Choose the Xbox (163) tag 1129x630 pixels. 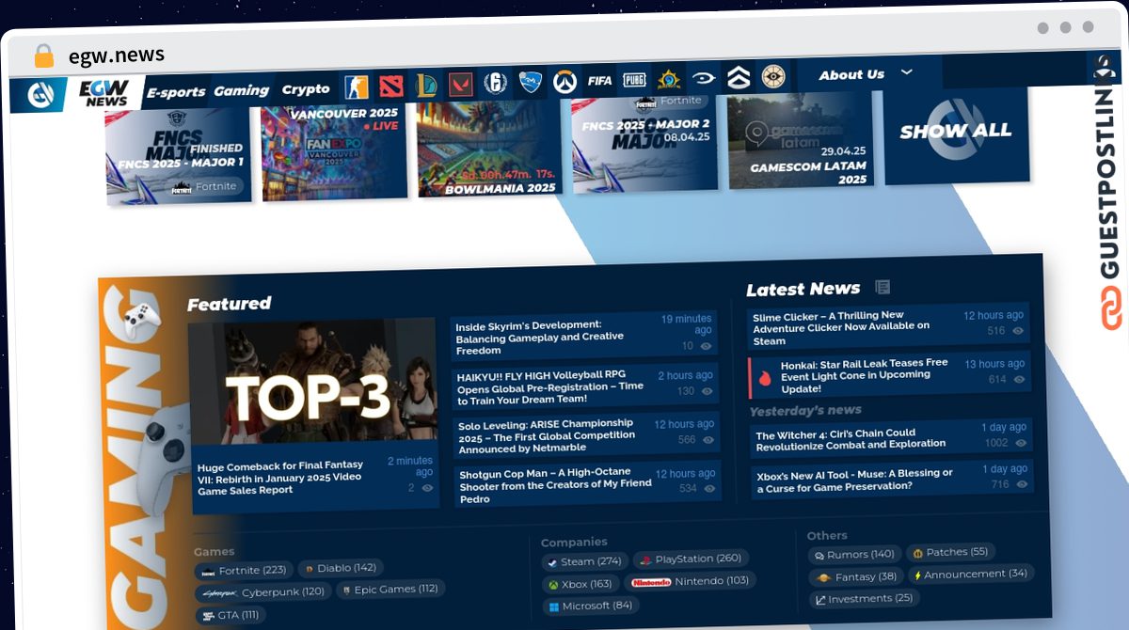580,584
